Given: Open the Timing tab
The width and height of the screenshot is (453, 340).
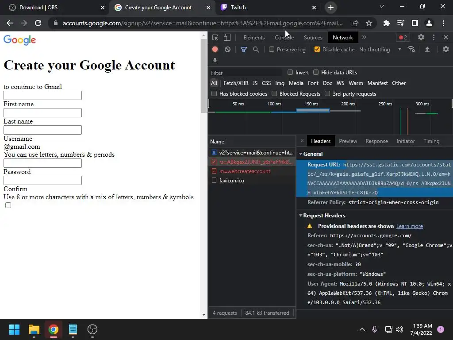Looking at the screenshot, I should (x=431, y=141).
